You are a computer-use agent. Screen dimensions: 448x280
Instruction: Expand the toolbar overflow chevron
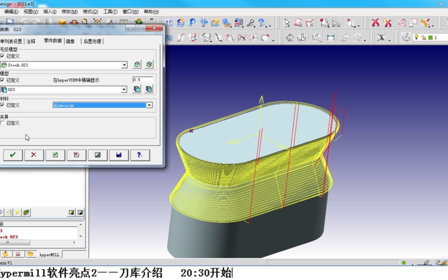[151, 19]
